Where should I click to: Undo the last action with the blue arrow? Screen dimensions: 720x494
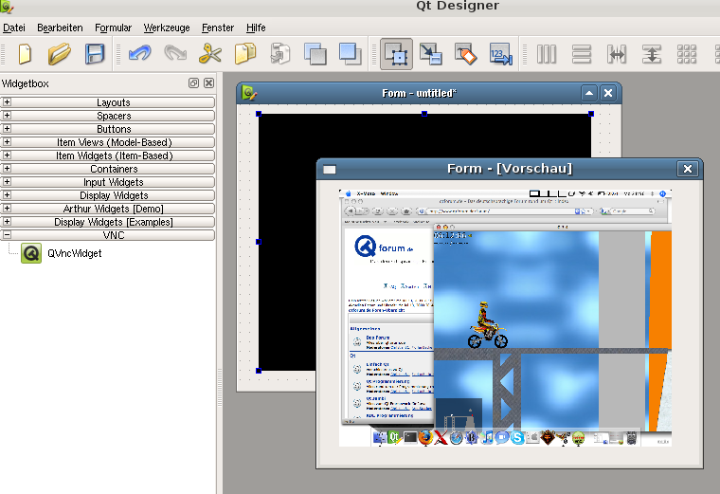point(139,54)
